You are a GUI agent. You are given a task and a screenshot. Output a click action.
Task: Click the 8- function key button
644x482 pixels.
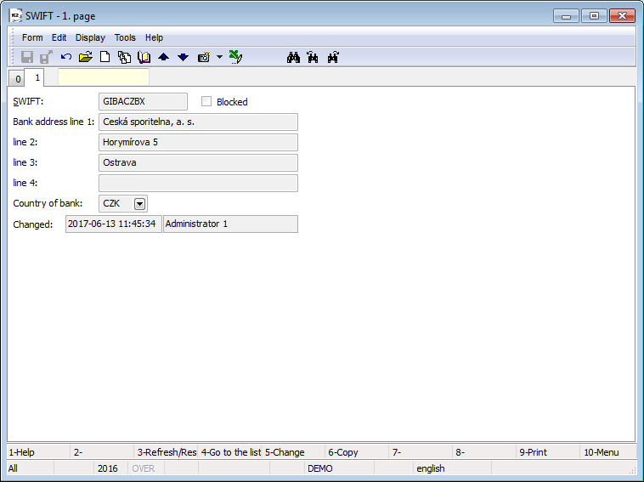coord(484,452)
